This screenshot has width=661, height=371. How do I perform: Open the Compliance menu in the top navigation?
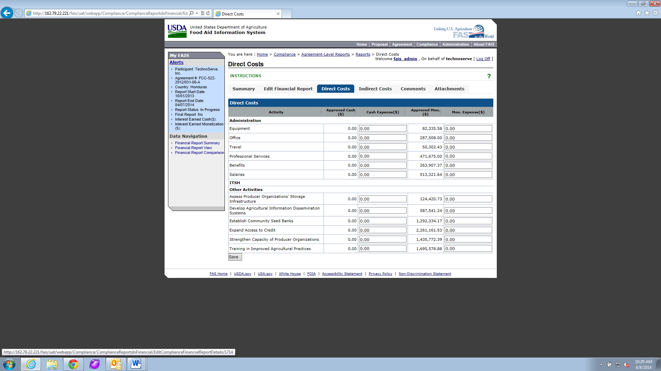pos(427,44)
